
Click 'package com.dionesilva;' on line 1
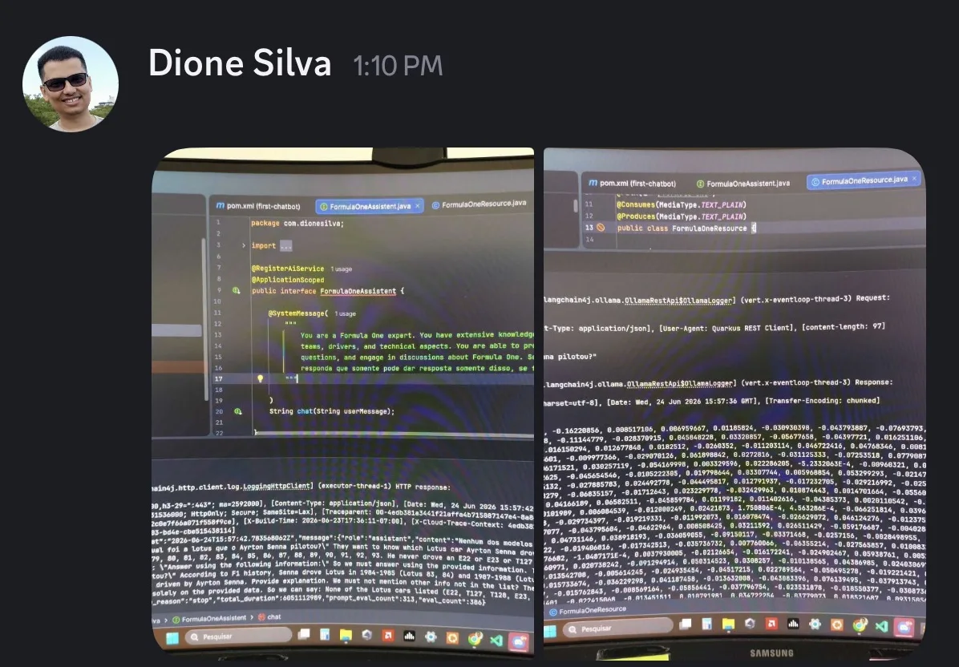297,223
